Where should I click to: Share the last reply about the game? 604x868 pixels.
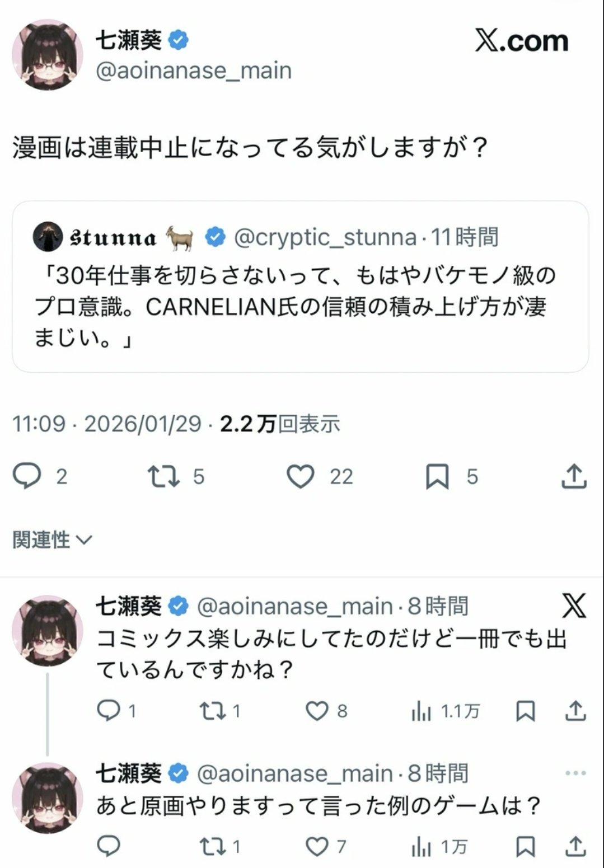click(575, 847)
